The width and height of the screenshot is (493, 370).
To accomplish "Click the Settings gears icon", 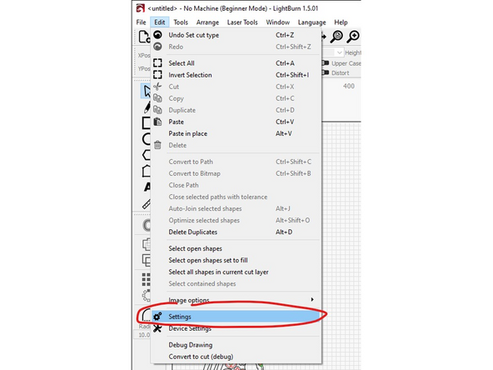I will [157, 316].
